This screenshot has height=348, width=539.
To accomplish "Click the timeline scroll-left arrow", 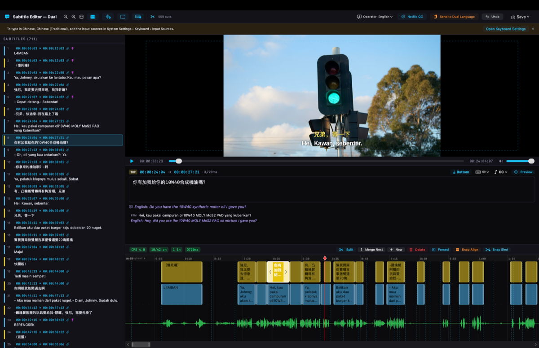I will pos(128,344).
